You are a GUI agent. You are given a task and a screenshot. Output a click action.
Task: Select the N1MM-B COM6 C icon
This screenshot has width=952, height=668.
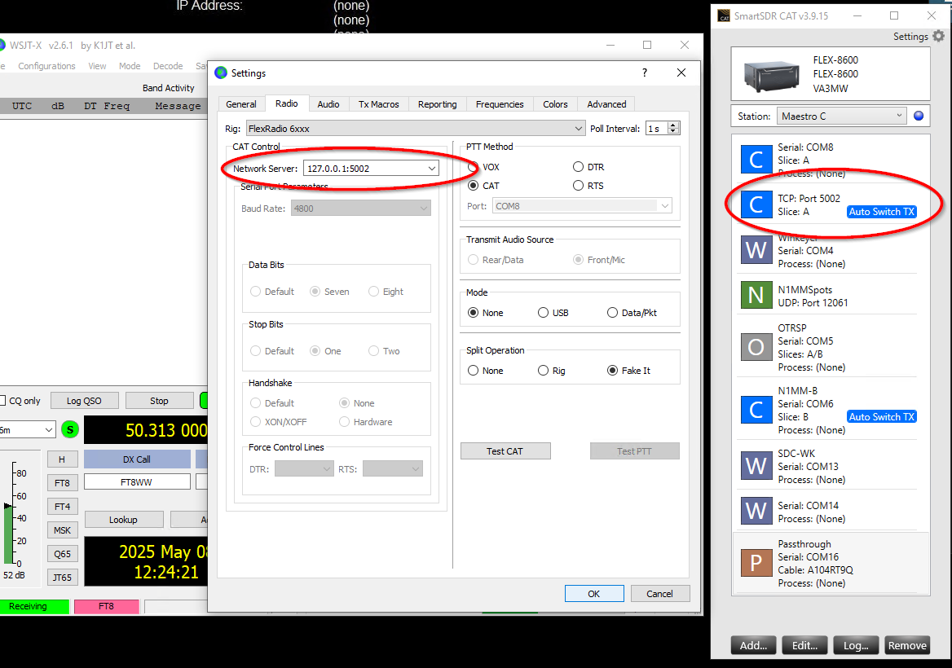pos(756,410)
